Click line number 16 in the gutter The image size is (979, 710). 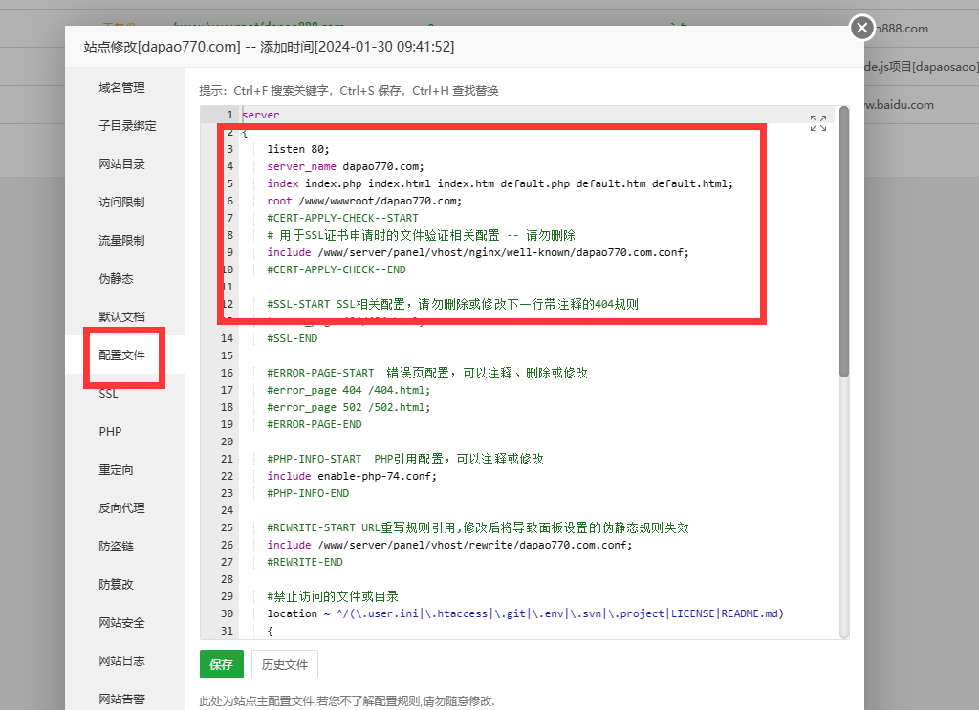click(x=227, y=373)
